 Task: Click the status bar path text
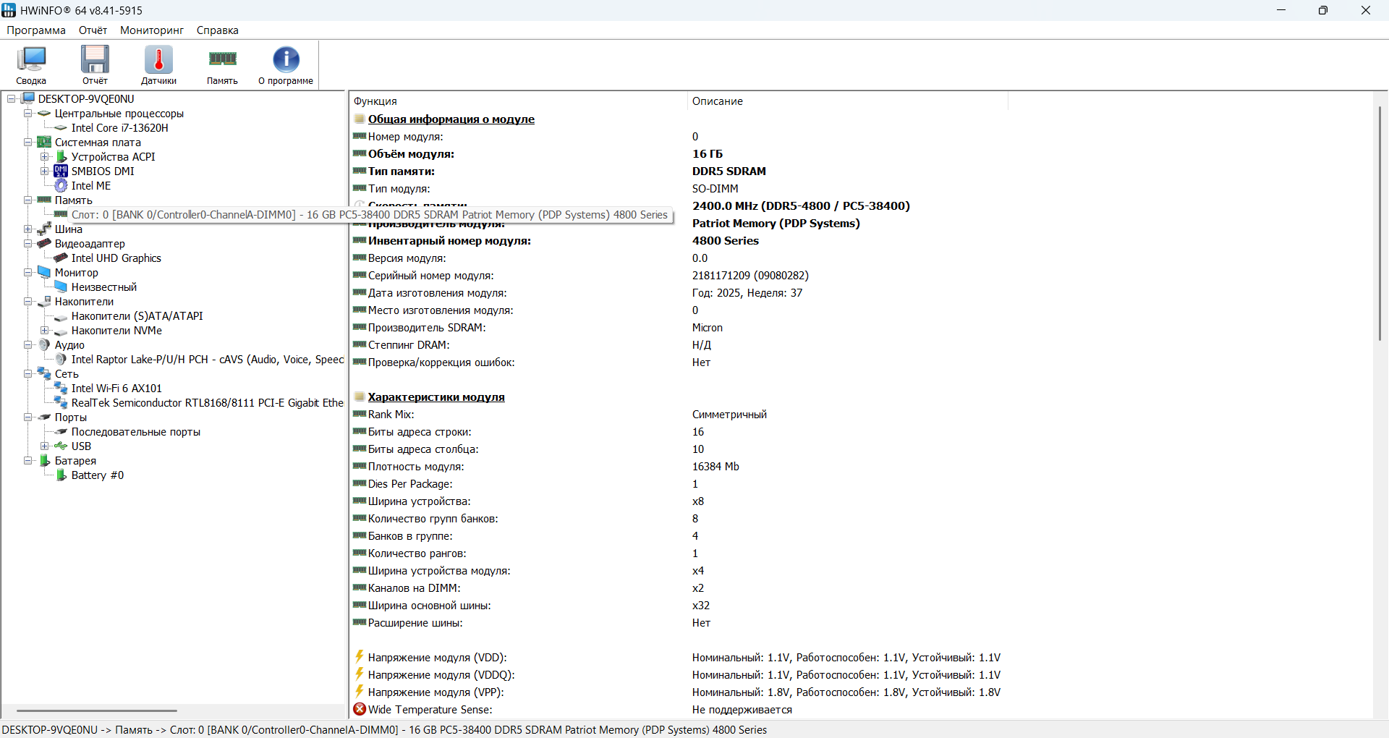tap(384, 729)
